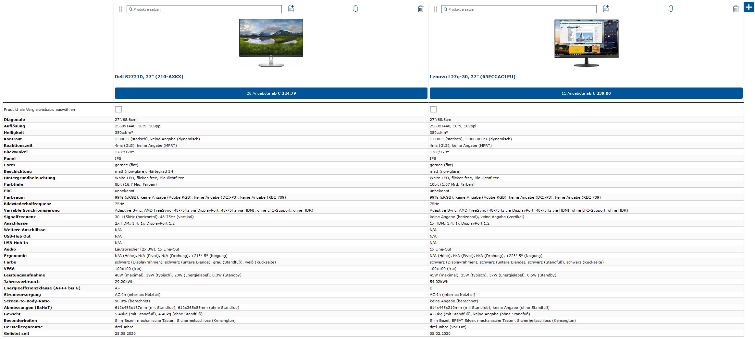755x339 pixels.
Task: Click the 'Farbtiefe' row label
Action: [14, 184]
